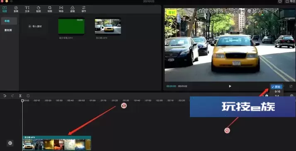296x151 pixels.
Task: Select the green screen clip thumbnail
Action: tap(71, 26)
